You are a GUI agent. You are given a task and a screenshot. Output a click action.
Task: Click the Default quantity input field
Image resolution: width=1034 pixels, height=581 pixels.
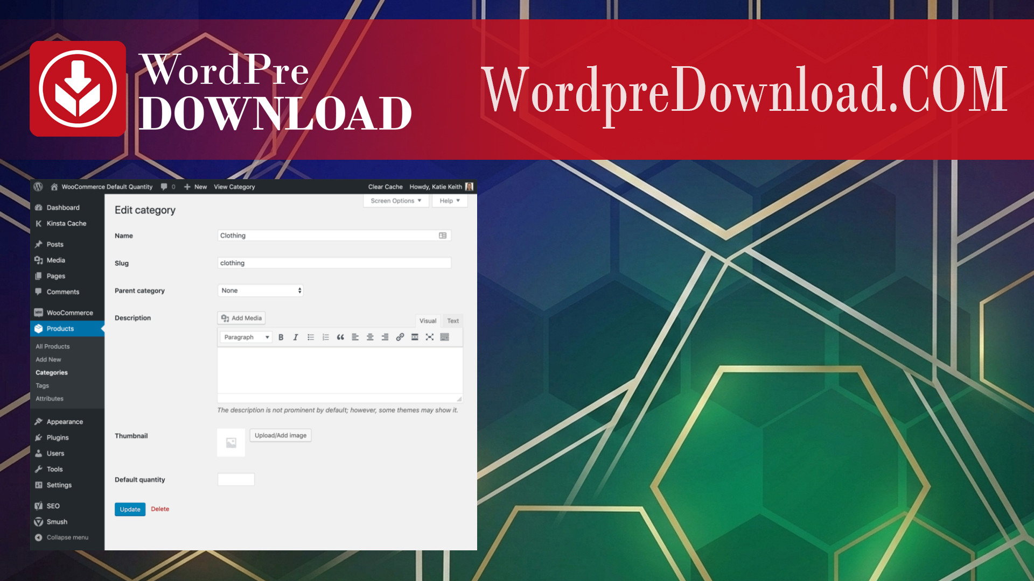pos(236,479)
